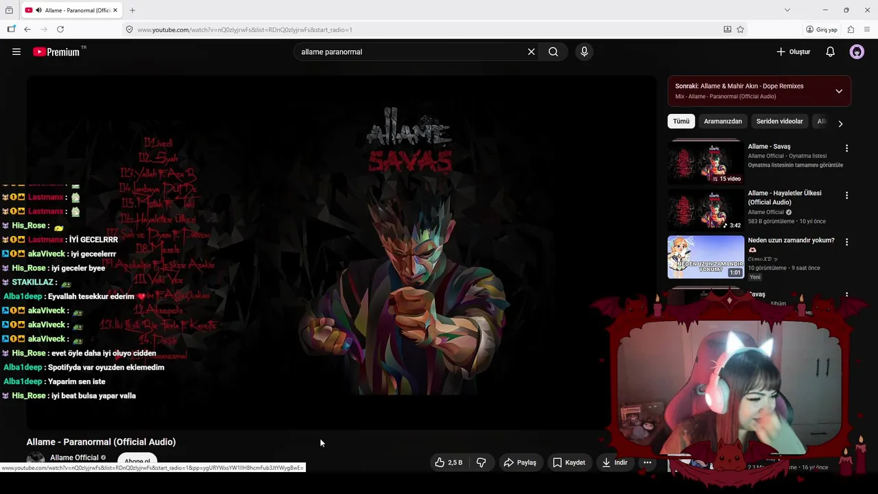
Task: Mute the tab via the speaker icon
Action: (x=38, y=10)
